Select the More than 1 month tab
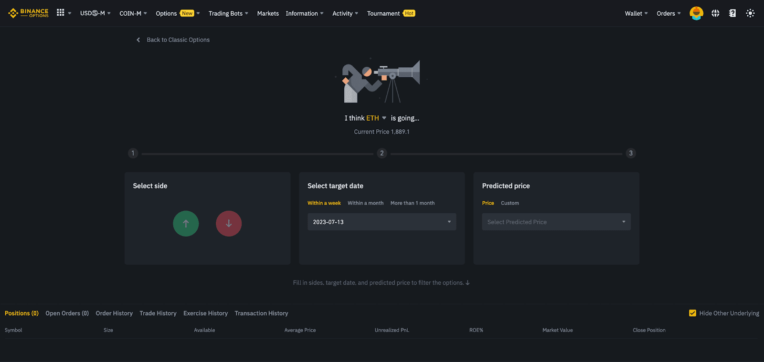This screenshot has width=764, height=362. tap(413, 203)
